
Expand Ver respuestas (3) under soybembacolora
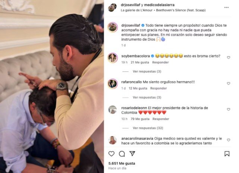click(x=147, y=72)
